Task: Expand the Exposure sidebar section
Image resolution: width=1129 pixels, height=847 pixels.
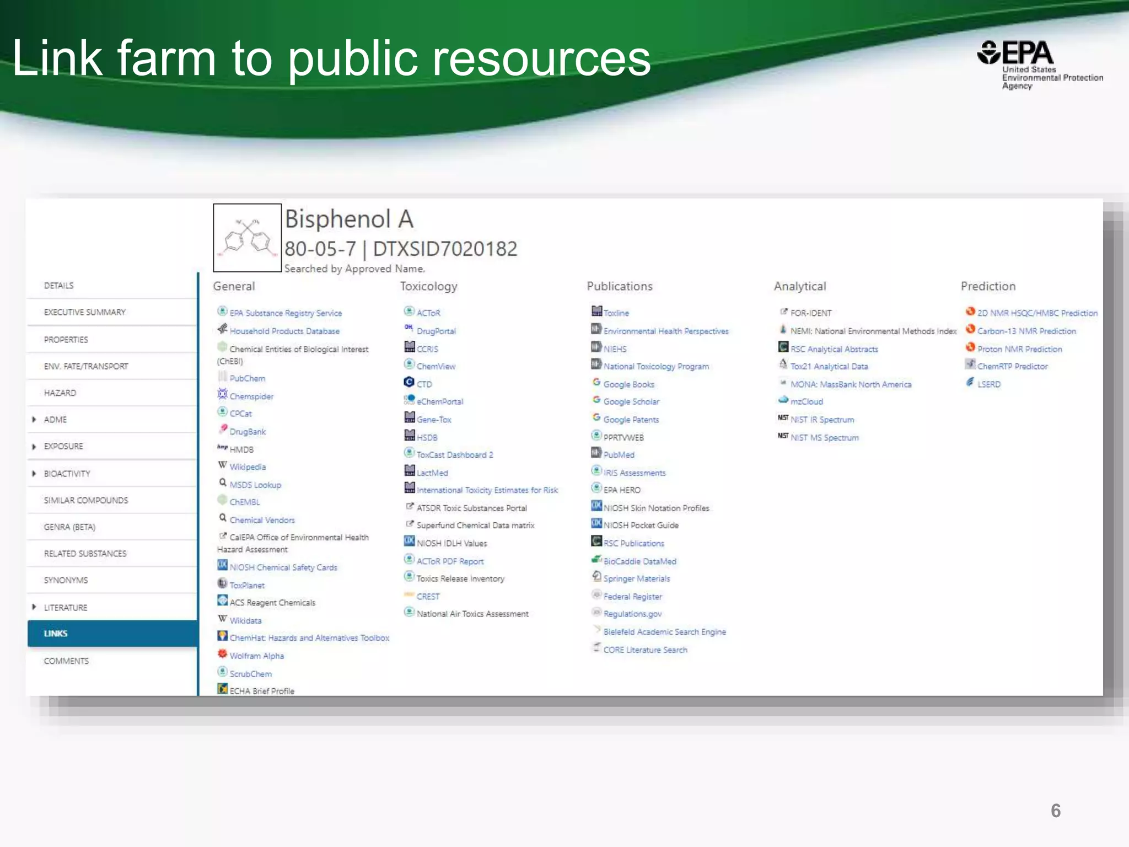Action: pyautogui.click(x=34, y=446)
